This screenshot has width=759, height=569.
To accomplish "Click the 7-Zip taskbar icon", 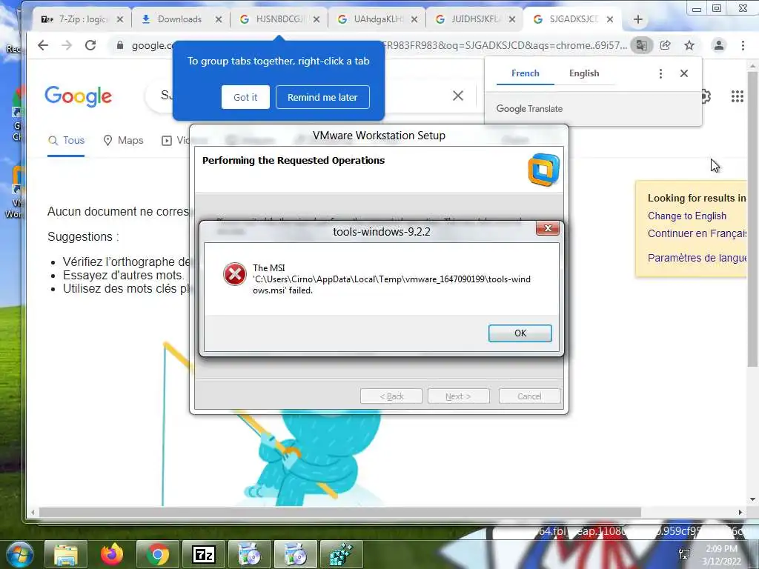I will pyautogui.click(x=203, y=554).
